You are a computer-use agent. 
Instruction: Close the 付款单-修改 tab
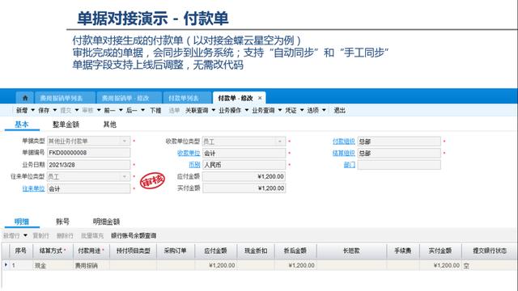pyautogui.click(x=260, y=98)
